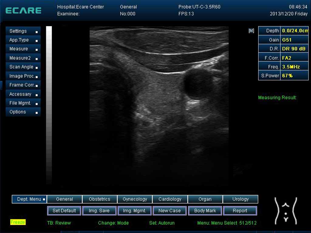Open Img. Mgmt. image management
The image size is (311, 233).
(x=135, y=211)
